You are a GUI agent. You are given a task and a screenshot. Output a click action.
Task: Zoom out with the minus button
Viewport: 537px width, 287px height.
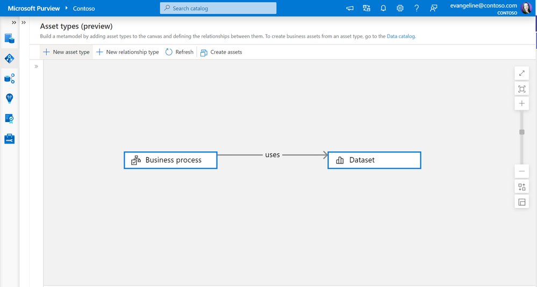click(x=521, y=171)
